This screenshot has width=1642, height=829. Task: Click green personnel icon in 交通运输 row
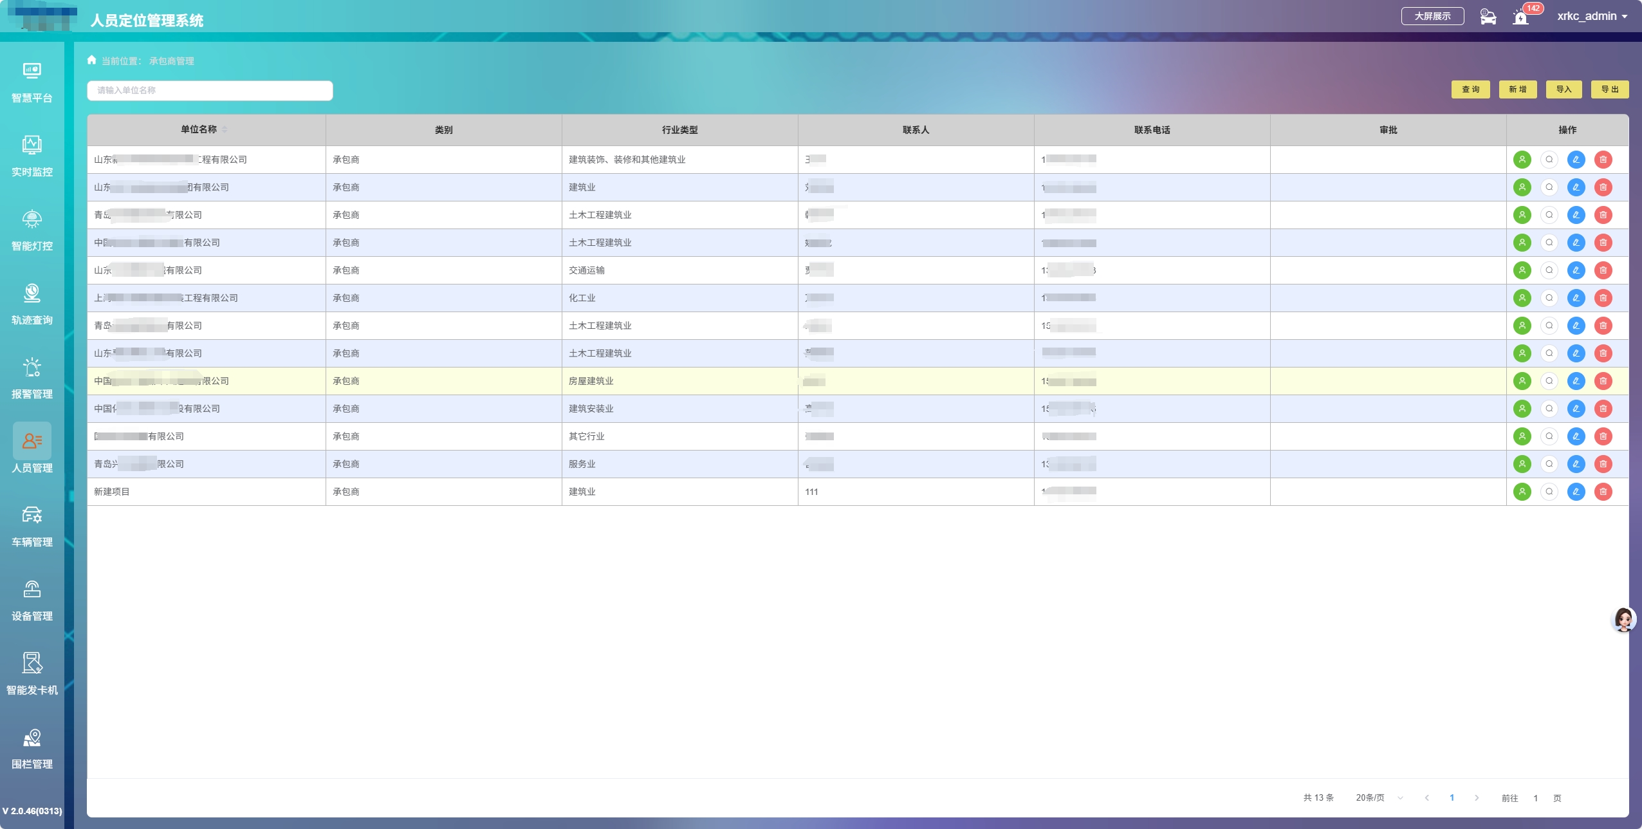click(x=1522, y=270)
